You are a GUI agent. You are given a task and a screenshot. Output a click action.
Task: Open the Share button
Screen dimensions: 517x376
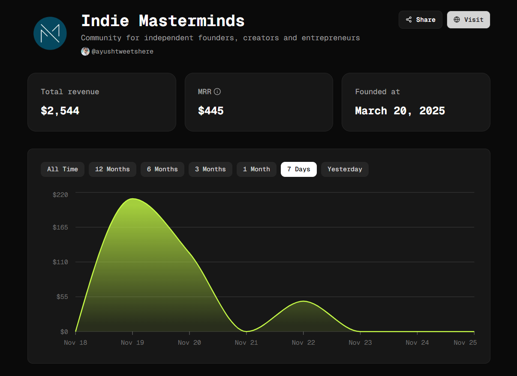(x=421, y=20)
